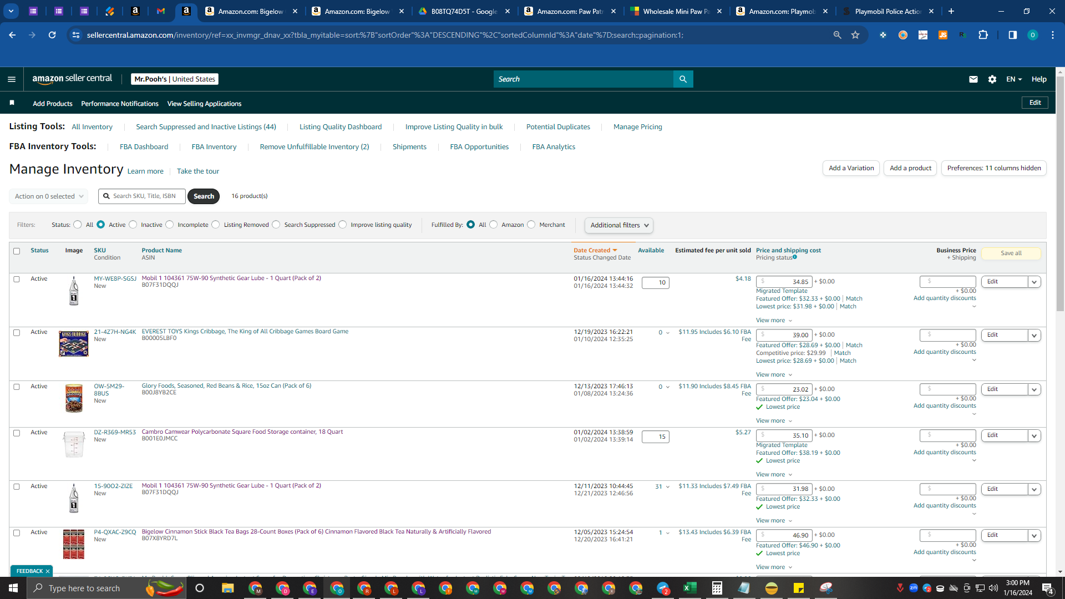
Task: Open Chrome's three-dot menu
Action: click(x=1053, y=35)
